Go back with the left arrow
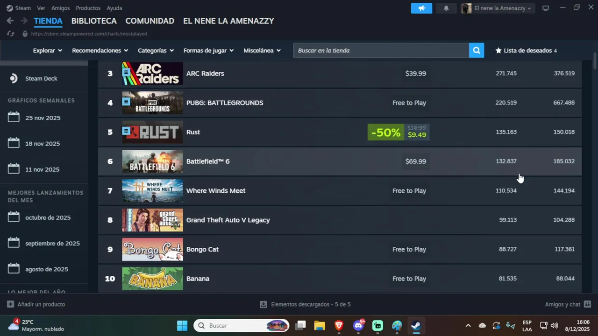This screenshot has width=598, height=336. (x=10, y=21)
